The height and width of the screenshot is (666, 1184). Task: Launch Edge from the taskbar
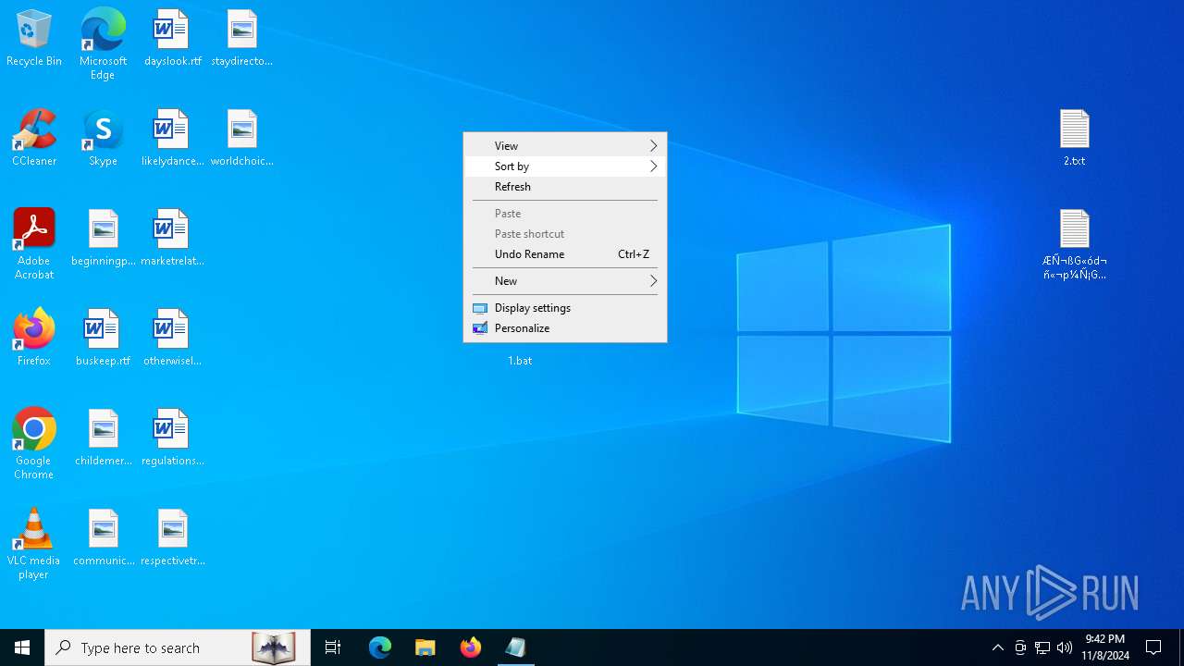pyautogui.click(x=380, y=647)
